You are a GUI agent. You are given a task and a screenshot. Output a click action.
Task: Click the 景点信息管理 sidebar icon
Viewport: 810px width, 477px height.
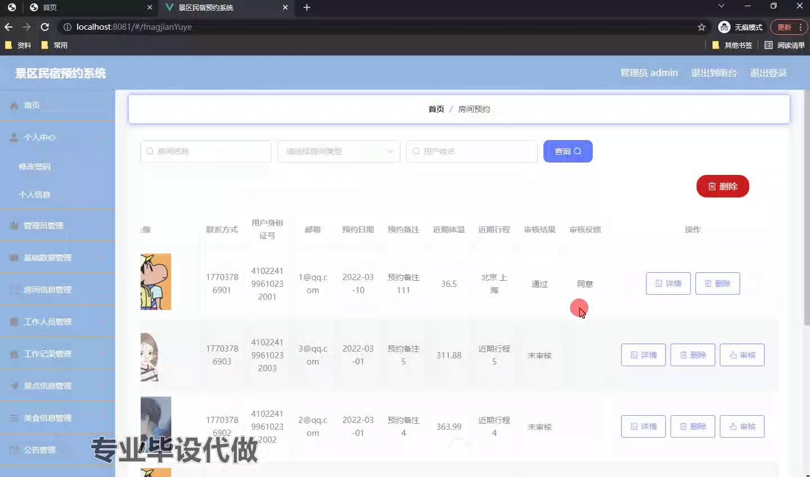click(x=14, y=386)
